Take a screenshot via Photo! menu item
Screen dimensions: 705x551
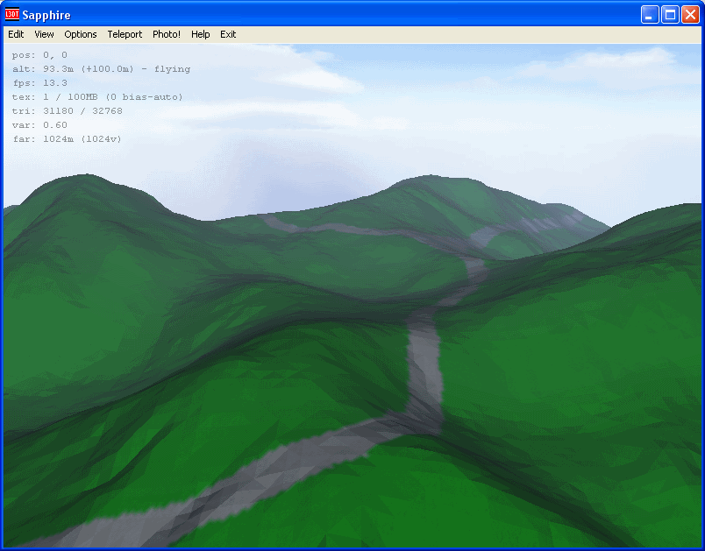167,34
